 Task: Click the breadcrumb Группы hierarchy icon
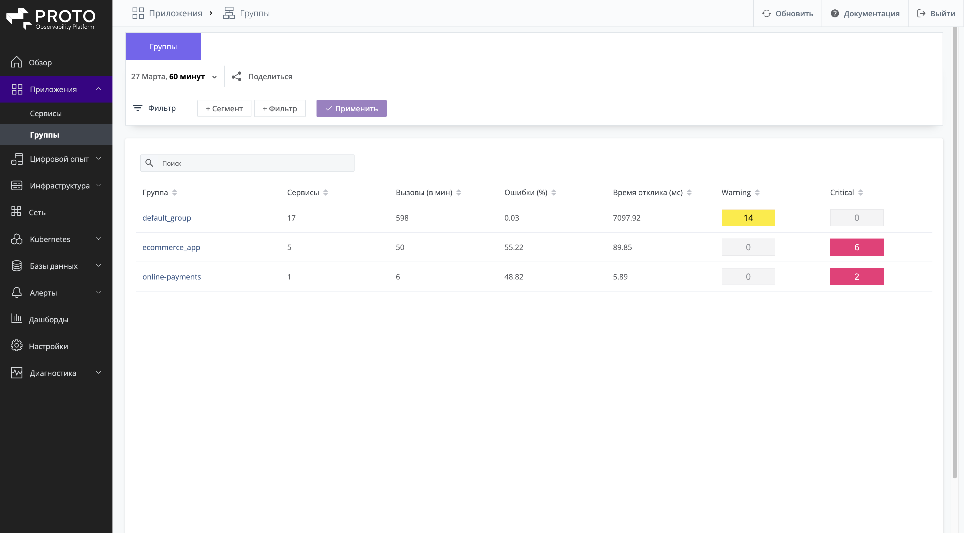tap(229, 13)
